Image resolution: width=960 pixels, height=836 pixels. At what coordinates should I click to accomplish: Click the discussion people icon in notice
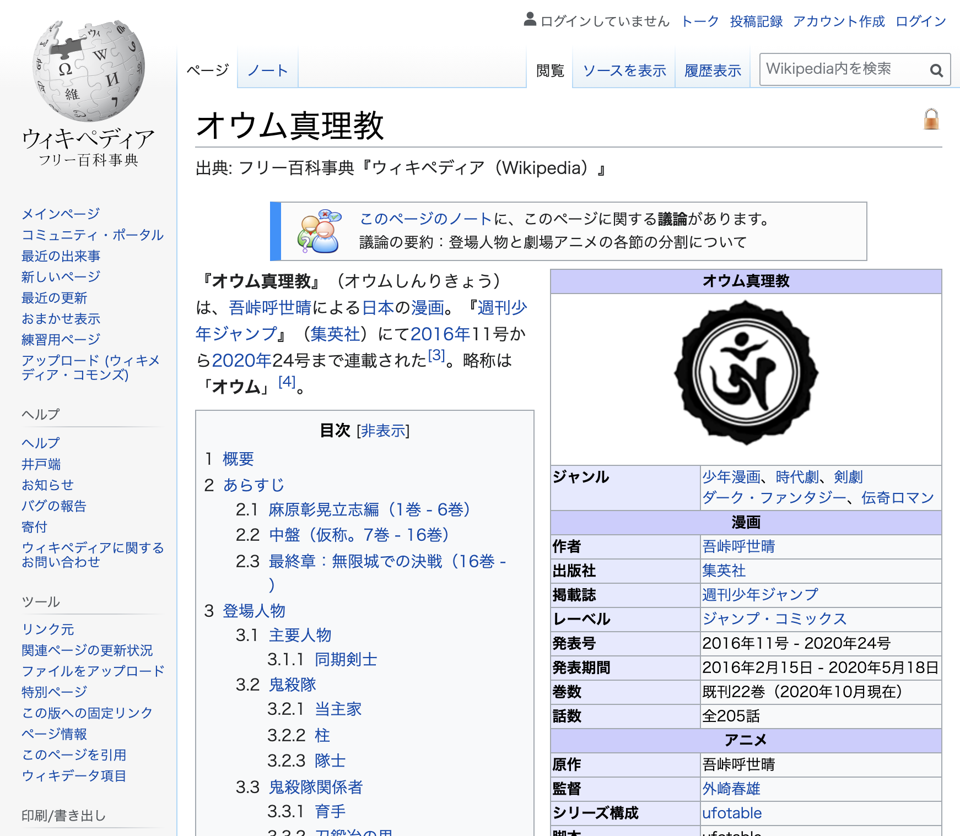click(319, 231)
